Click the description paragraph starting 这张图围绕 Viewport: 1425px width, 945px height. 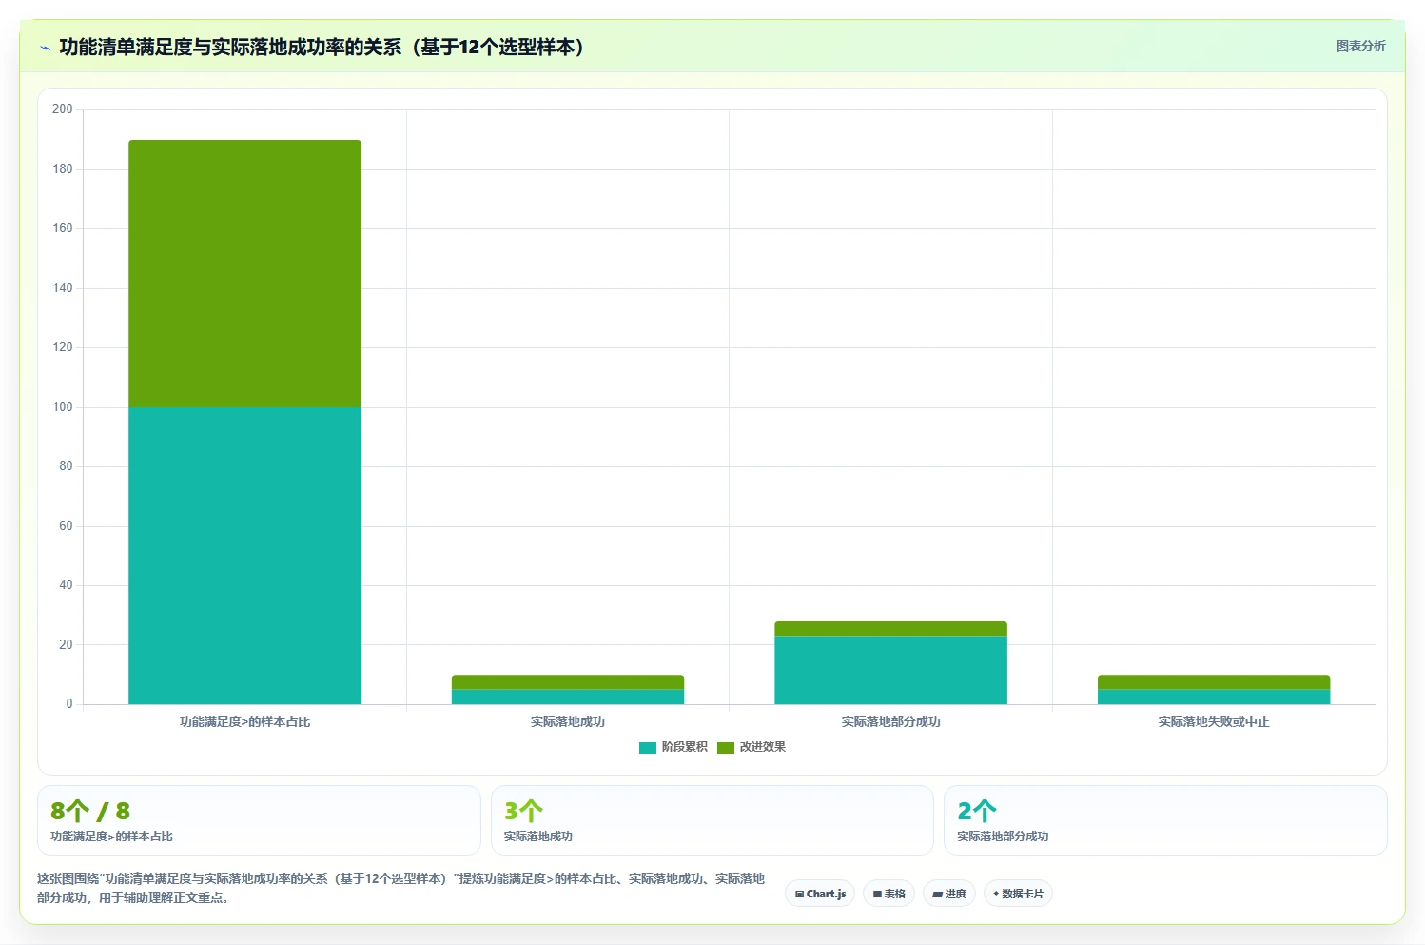click(x=400, y=888)
